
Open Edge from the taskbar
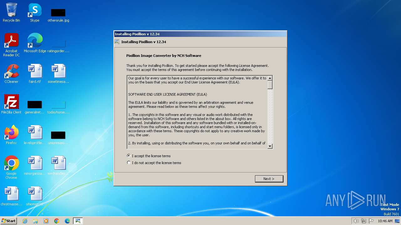point(67,221)
